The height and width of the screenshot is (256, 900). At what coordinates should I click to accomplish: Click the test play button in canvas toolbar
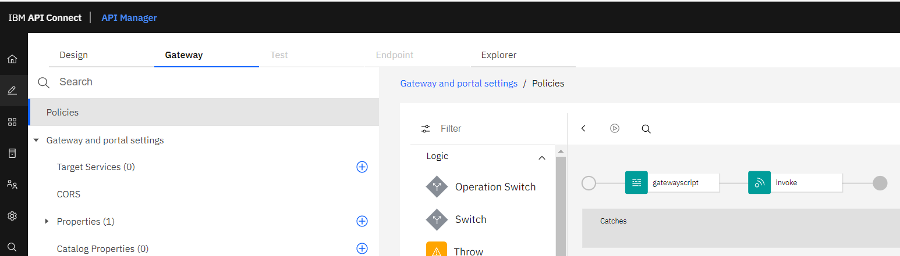click(615, 128)
